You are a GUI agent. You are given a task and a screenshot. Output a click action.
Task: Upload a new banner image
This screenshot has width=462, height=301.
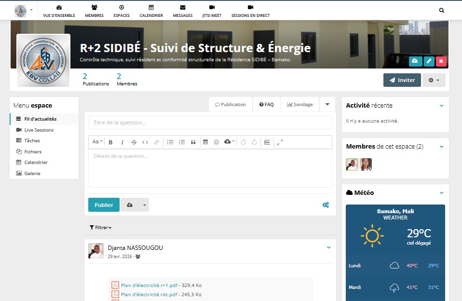(x=415, y=61)
